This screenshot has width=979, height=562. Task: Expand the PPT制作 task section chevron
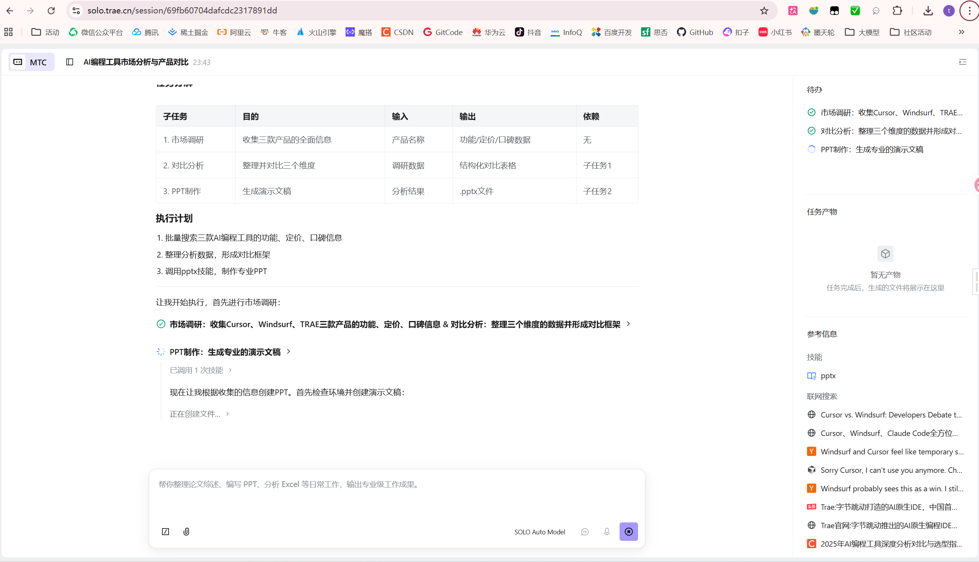coord(289,352)
